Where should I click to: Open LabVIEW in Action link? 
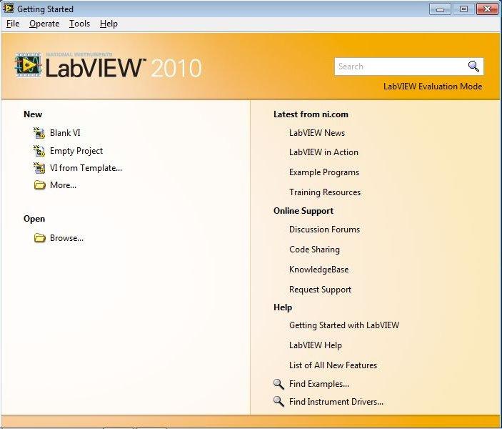click(323, 152)
